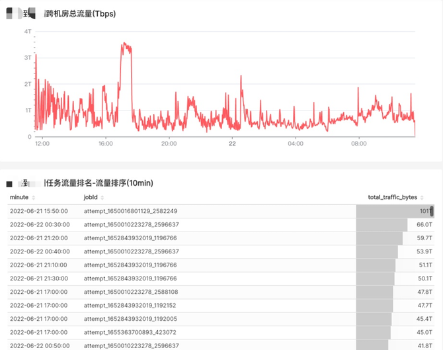Viewport: 443px width, 350px height.
Task: Sort by total_traffic_bytes column header
Action: point(392,197)
